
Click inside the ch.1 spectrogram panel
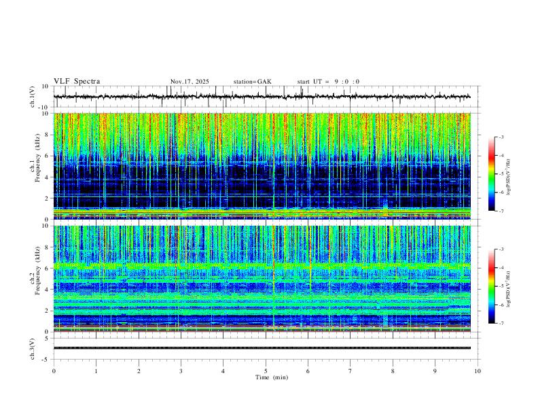pos(262,166)
